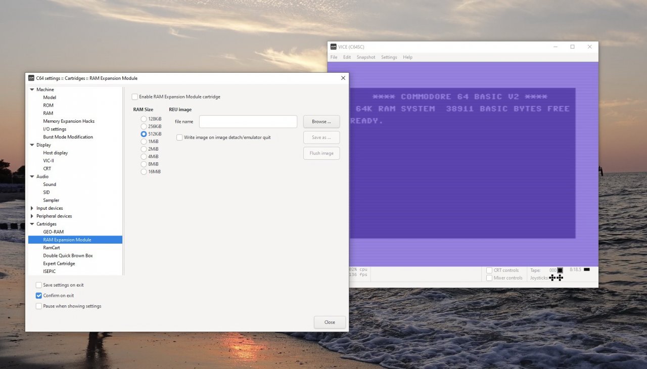
Task: Enable RAM Expansion Module cartridge checkbox
Action: (134, 97)
